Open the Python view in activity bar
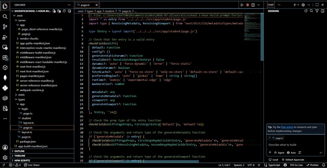The image size is (327, 168). 5,88
